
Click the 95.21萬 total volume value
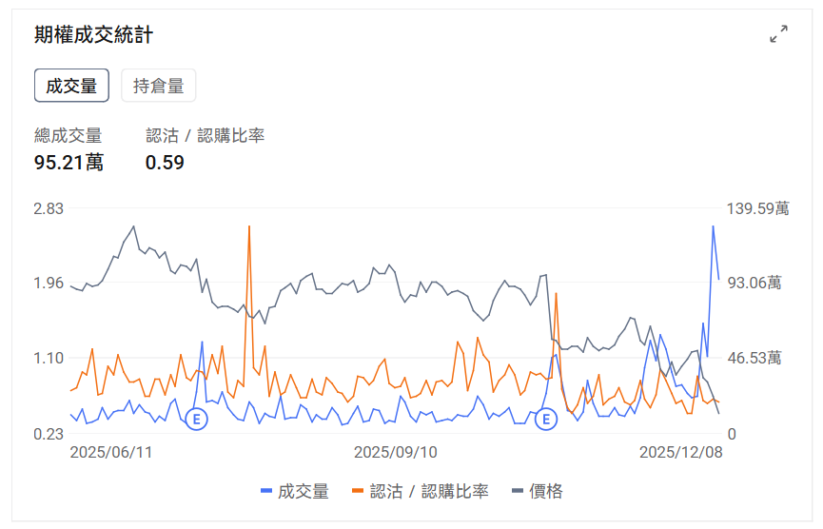coord(69,163)
